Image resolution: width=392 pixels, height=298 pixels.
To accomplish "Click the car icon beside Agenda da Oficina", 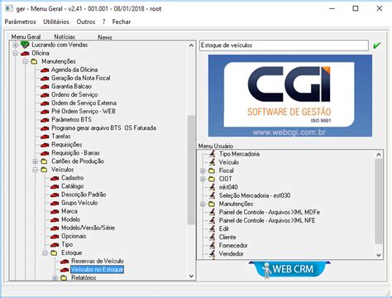I will coord(45,70).
